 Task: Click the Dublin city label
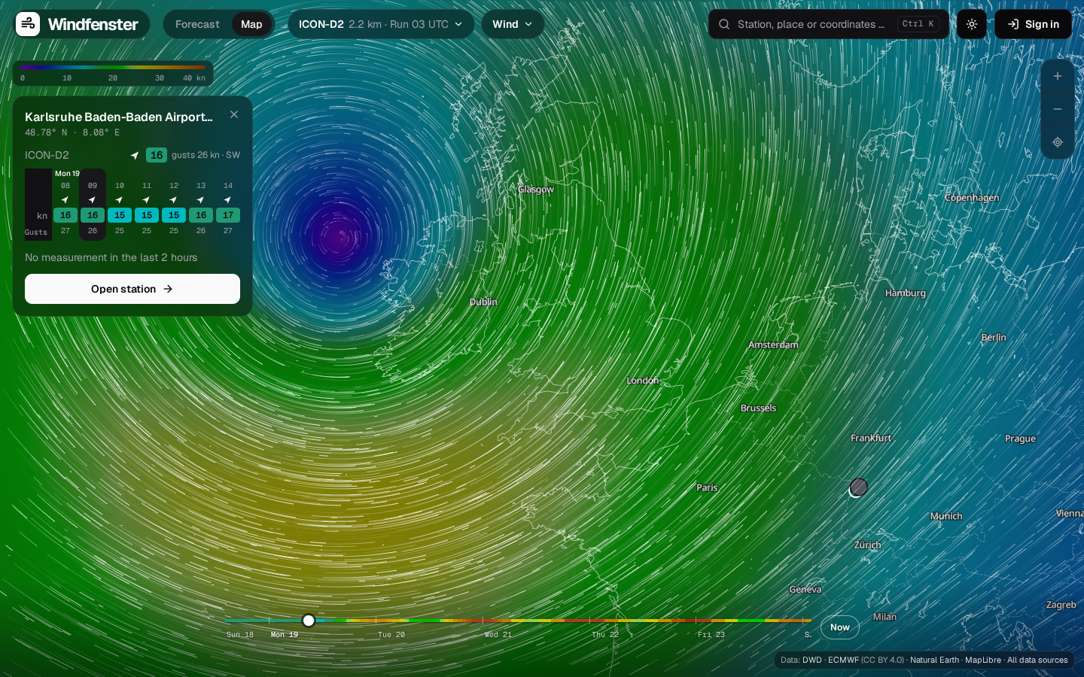[x=483, y=302]
